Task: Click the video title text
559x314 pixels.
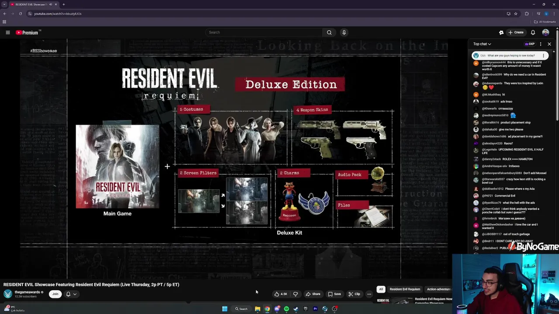Action: click(x=91, y=285)
